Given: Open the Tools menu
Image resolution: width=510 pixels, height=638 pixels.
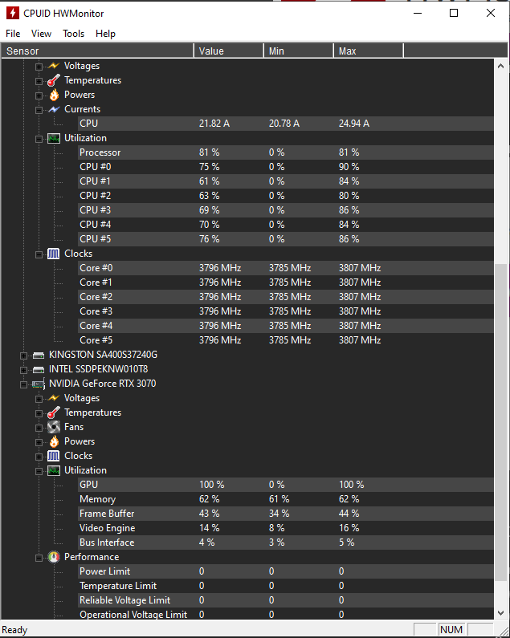Looking at the screenshot, I should (73, 34).
